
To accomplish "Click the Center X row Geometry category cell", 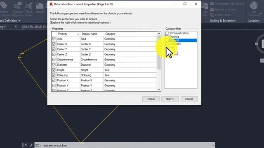I will pos(130,44).
